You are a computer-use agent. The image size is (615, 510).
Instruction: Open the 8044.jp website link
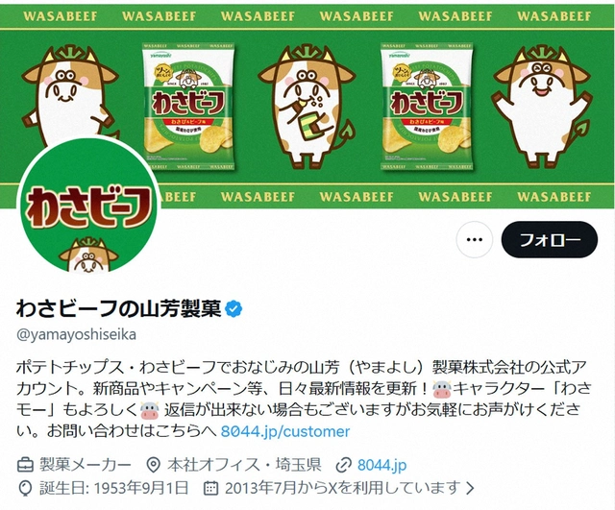click(x=381, y=465)
